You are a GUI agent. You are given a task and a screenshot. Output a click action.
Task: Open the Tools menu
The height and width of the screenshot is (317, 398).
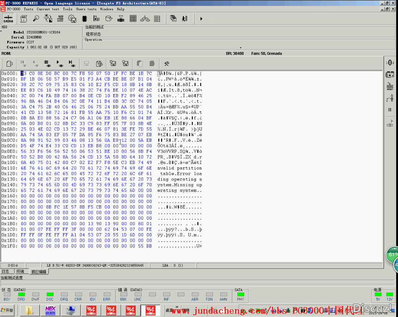67,9
